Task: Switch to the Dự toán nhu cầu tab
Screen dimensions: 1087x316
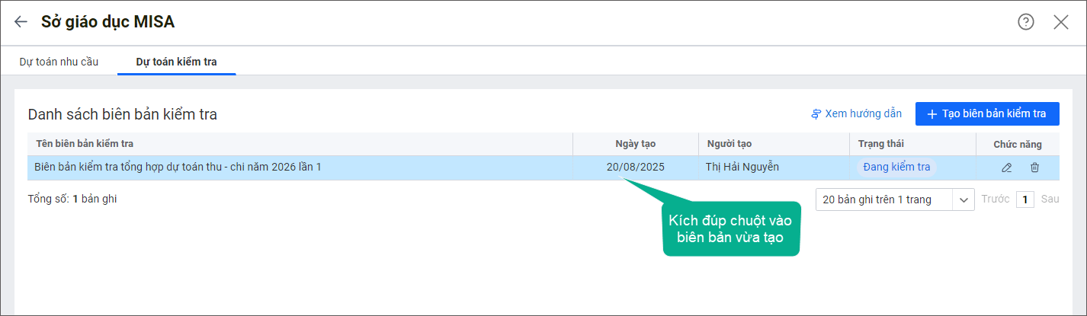Action: 59,62
